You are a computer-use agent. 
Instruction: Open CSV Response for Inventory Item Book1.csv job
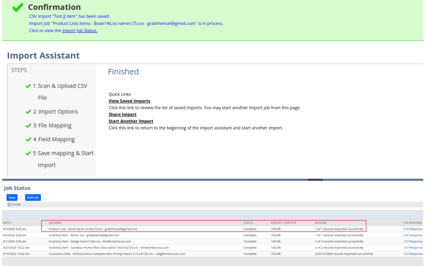click(x=412, y=235)
